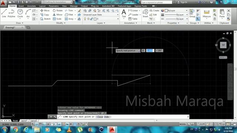Viewport: 237px width, 133px height.
Task: Click the dynamic input distance field
Action: [150, 51]
